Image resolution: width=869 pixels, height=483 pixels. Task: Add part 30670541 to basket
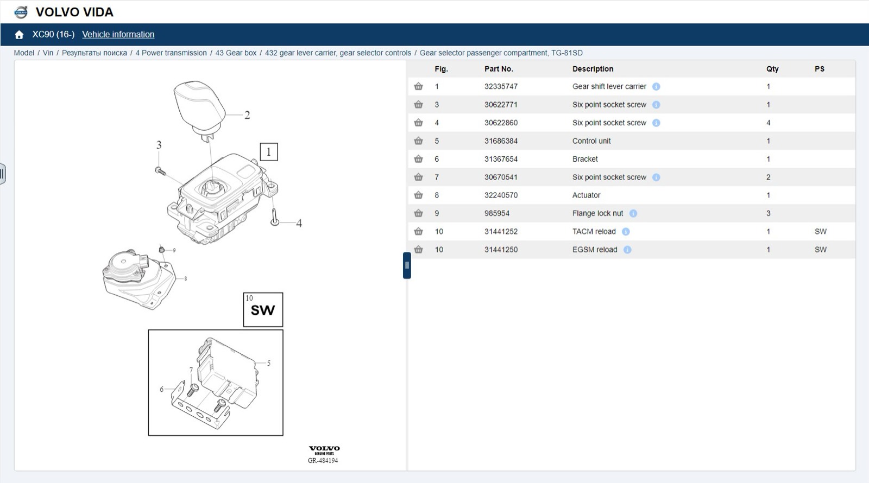(418, 177)
